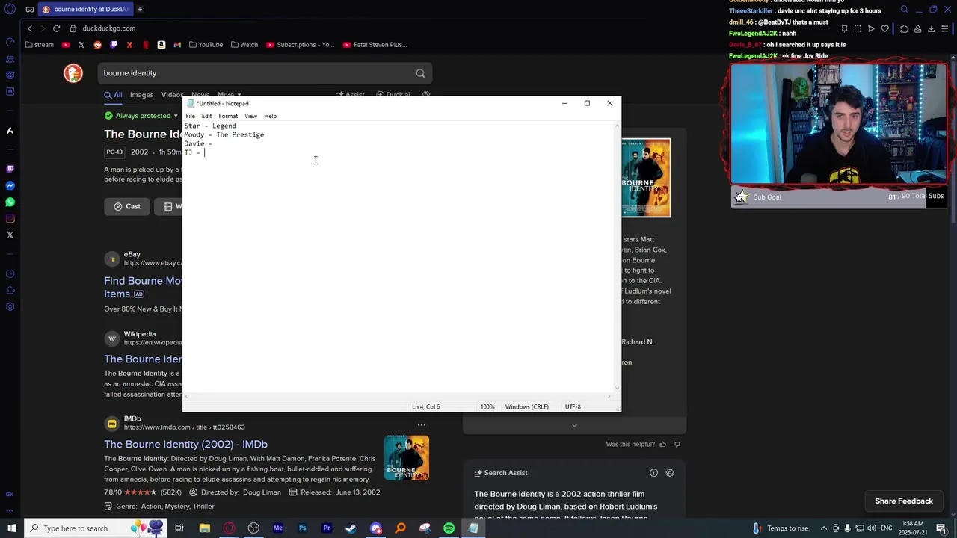Expand the Always protected dropdown

142,116
